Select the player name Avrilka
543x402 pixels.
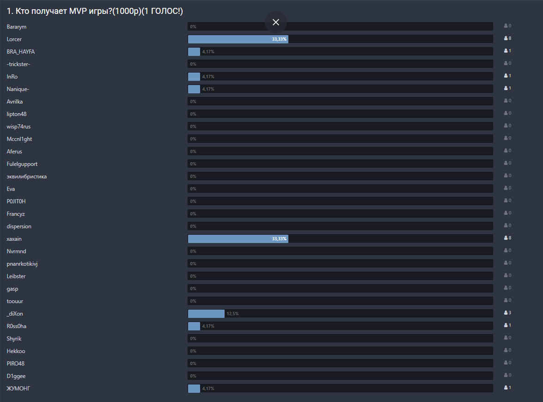(16, 101)
